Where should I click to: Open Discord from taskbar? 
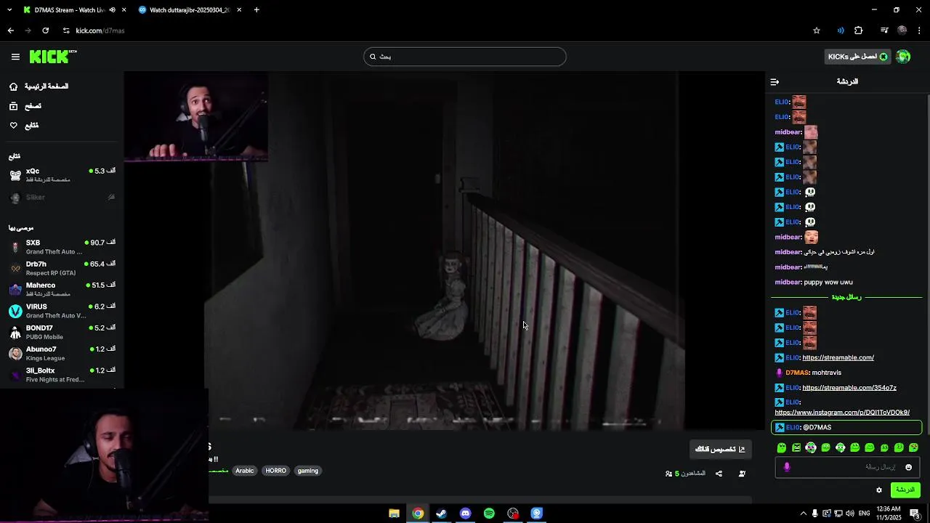point(465,514)
